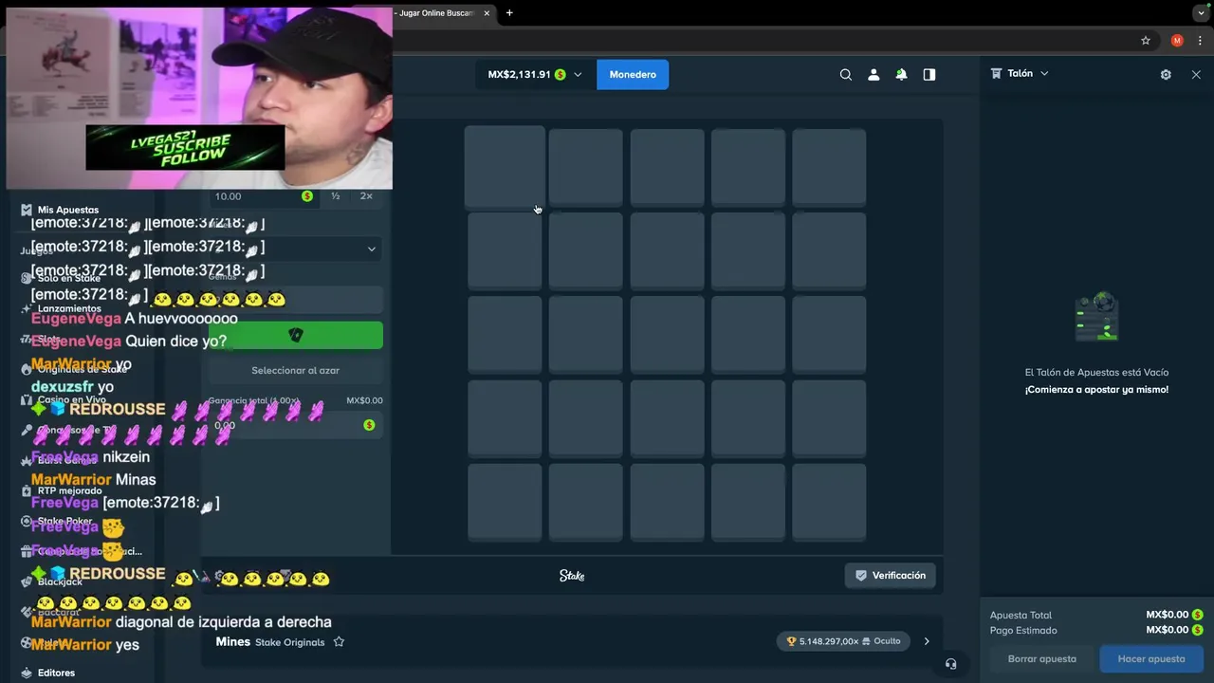The height and width of the screenshot is (683, 1214).
Task: Open the Verificación fairness button
Action: (890, 575)
